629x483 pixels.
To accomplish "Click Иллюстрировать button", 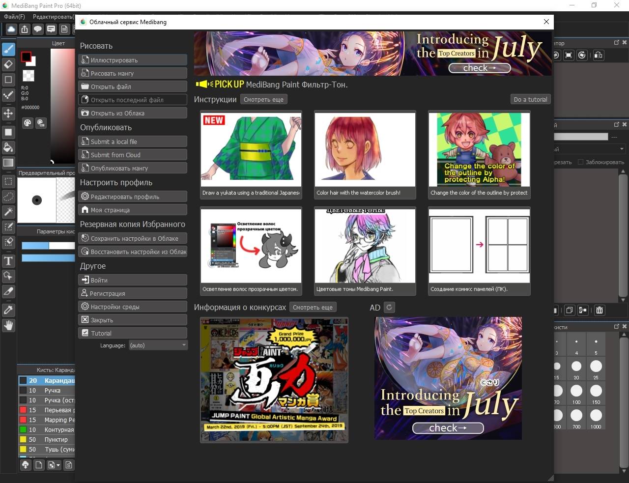I will coord(133,60).
